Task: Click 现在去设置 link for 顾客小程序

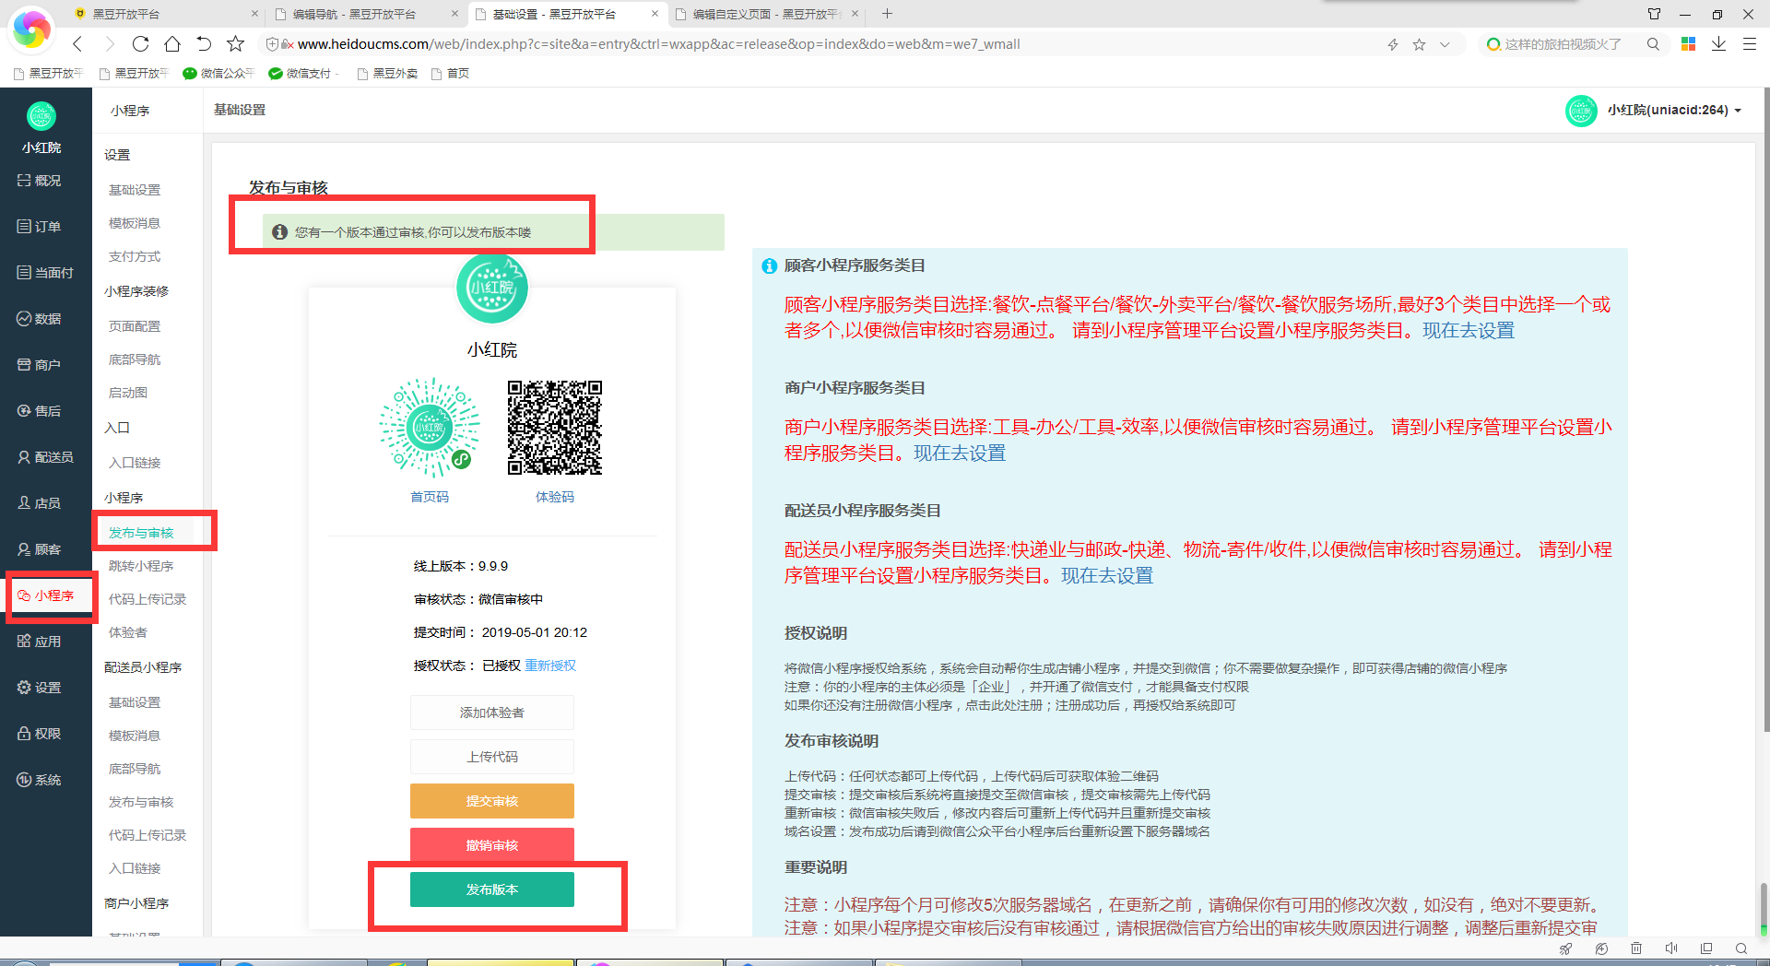Action: click(1468, 331)
